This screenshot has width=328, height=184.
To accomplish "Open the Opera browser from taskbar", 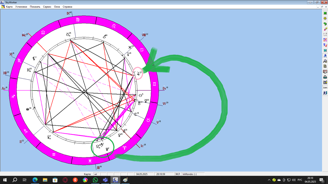I will [65, 180].
